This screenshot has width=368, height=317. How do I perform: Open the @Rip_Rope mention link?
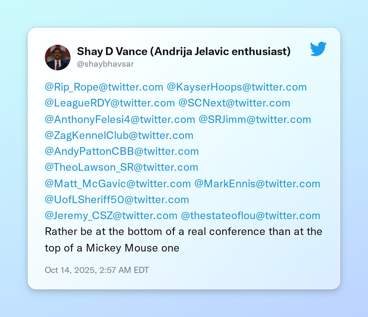click(104, 87)
